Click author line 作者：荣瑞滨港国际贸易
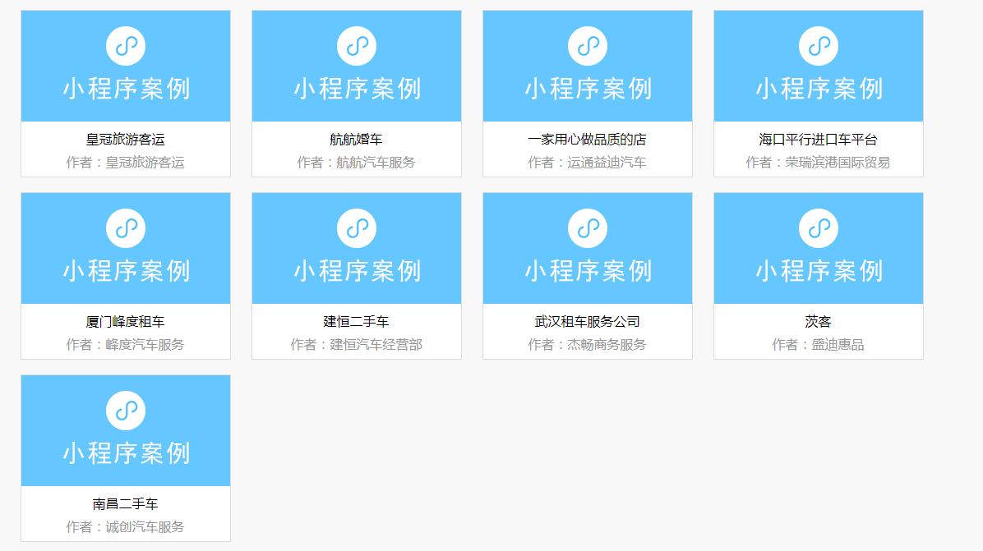This screenshot has height=551, width=983. tap(819, 163)
